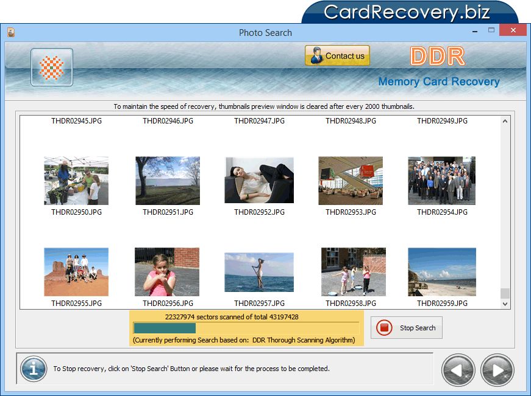The width and height of the screenshot is (531, 396).
Task: Click the scrollbar up arrow
Action: [505, 121]
